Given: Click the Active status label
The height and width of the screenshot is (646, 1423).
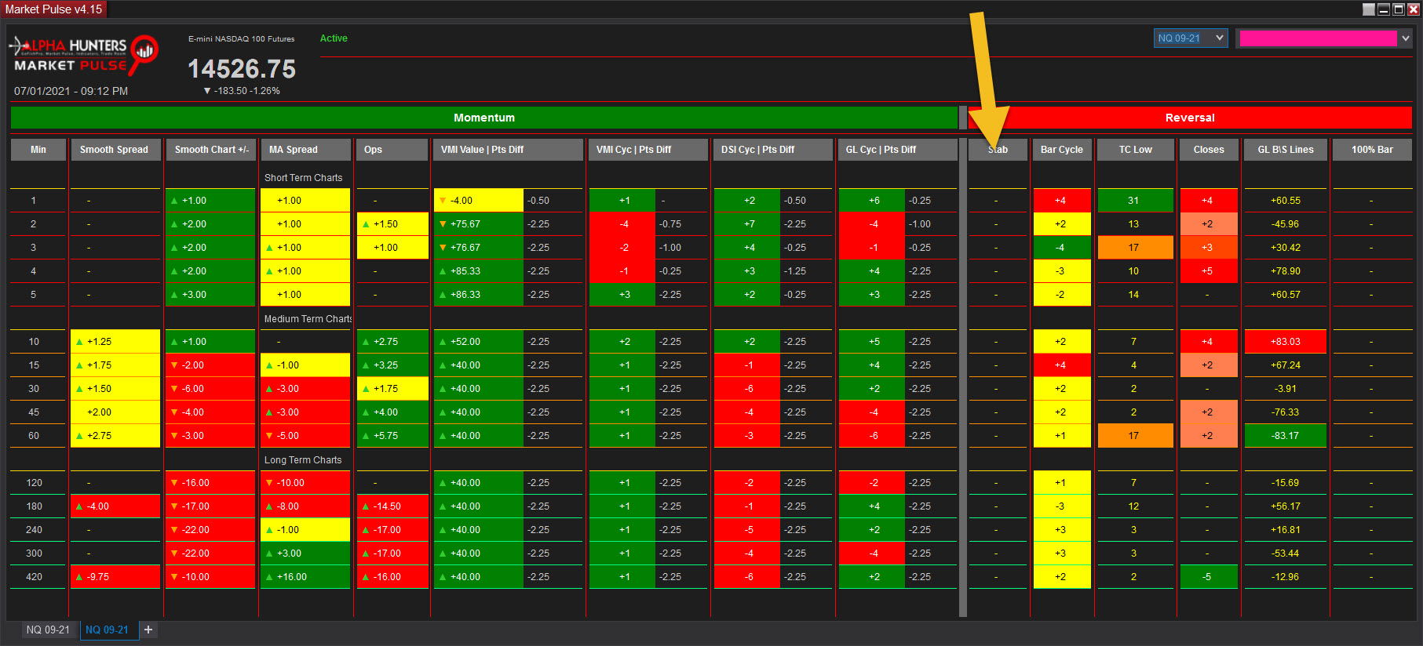Looking at the screenshot, I should click(x=334, y=38).
